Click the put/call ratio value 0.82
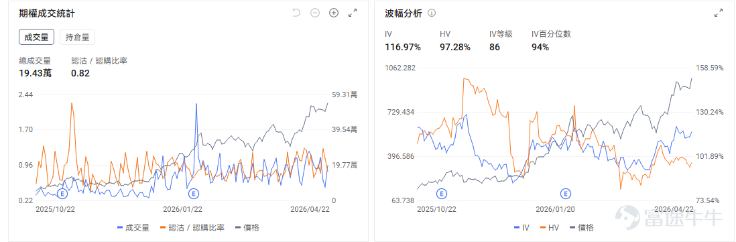Image resolution: width=736 pixels, height=242 pixels. click(80, 73)
